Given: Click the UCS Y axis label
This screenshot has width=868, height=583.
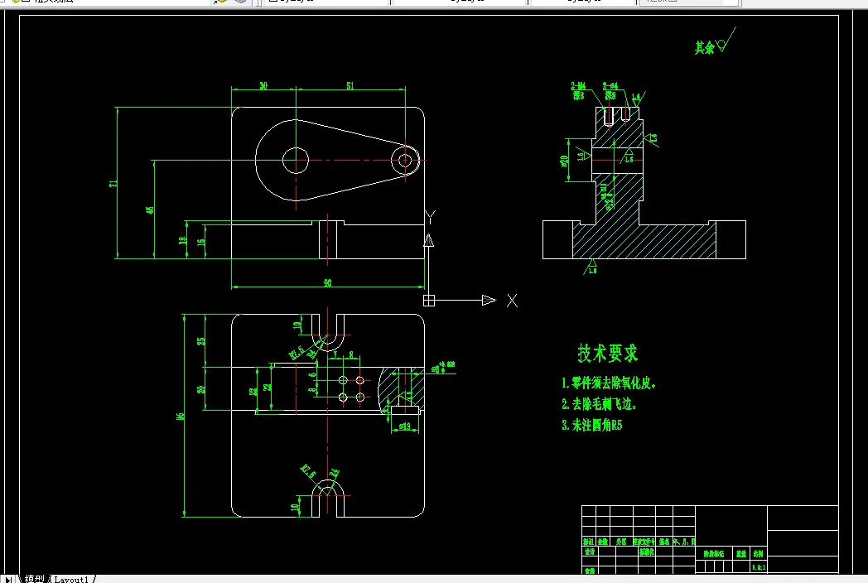Looking at the screenshot, I should 431,217.
